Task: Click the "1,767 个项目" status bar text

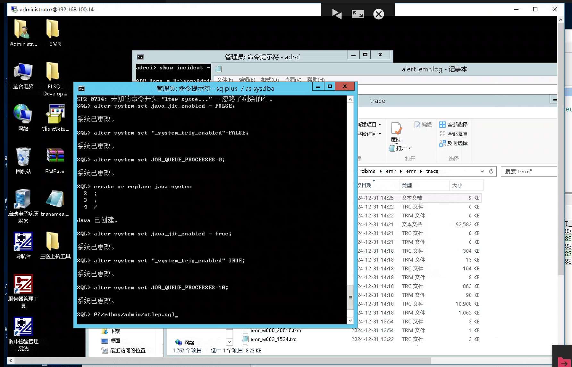Action: pos(187,350)
